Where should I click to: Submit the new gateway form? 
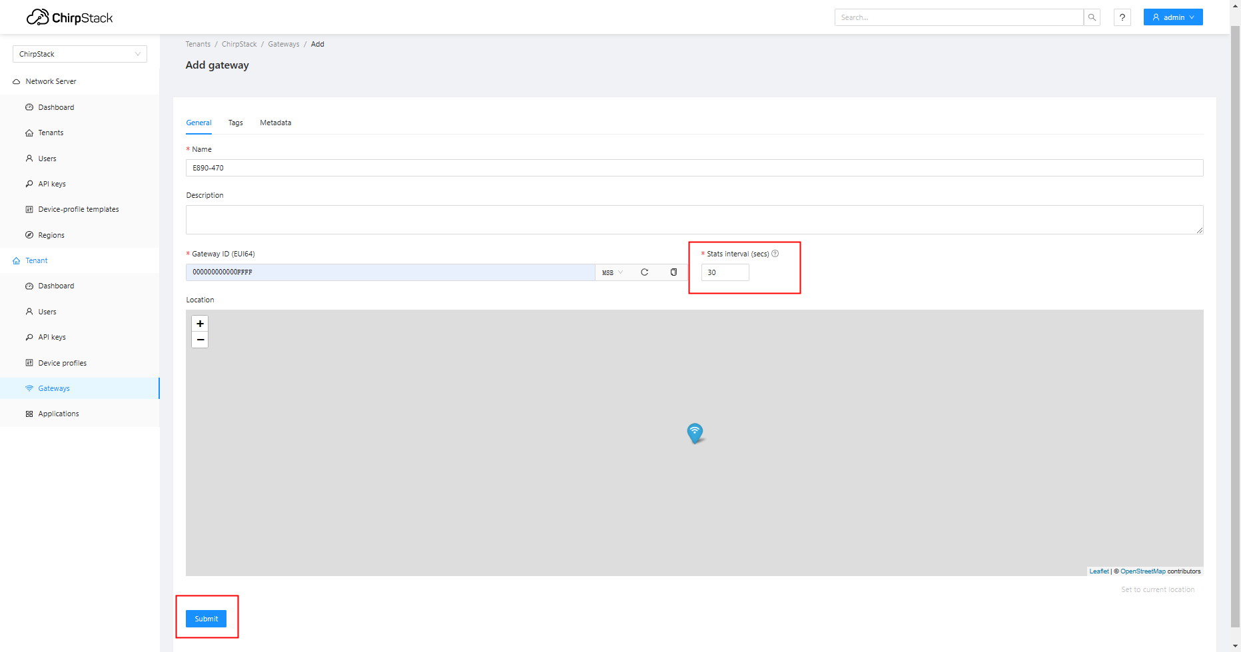pos(206,619)
